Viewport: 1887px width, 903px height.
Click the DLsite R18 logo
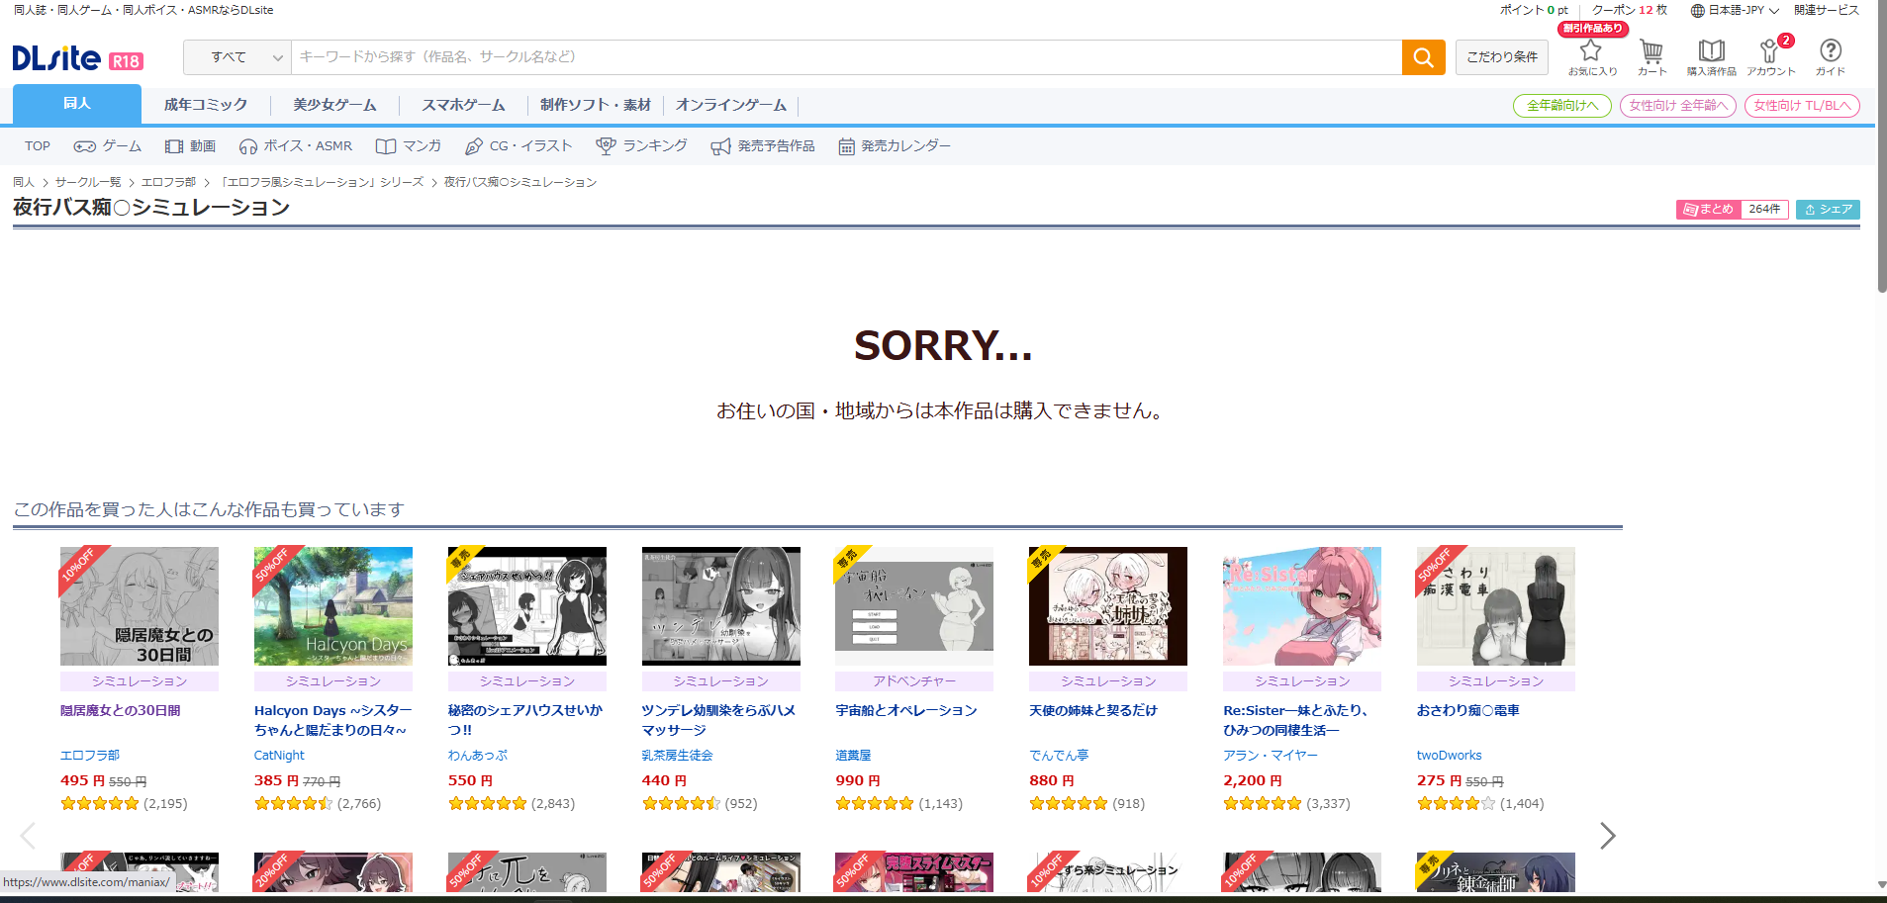coord(77,58)
